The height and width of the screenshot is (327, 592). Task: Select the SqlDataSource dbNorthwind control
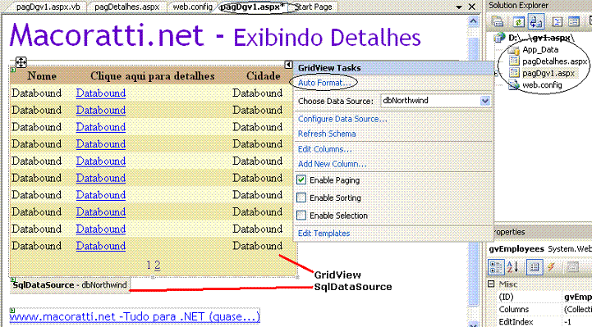tap(70, 285)
